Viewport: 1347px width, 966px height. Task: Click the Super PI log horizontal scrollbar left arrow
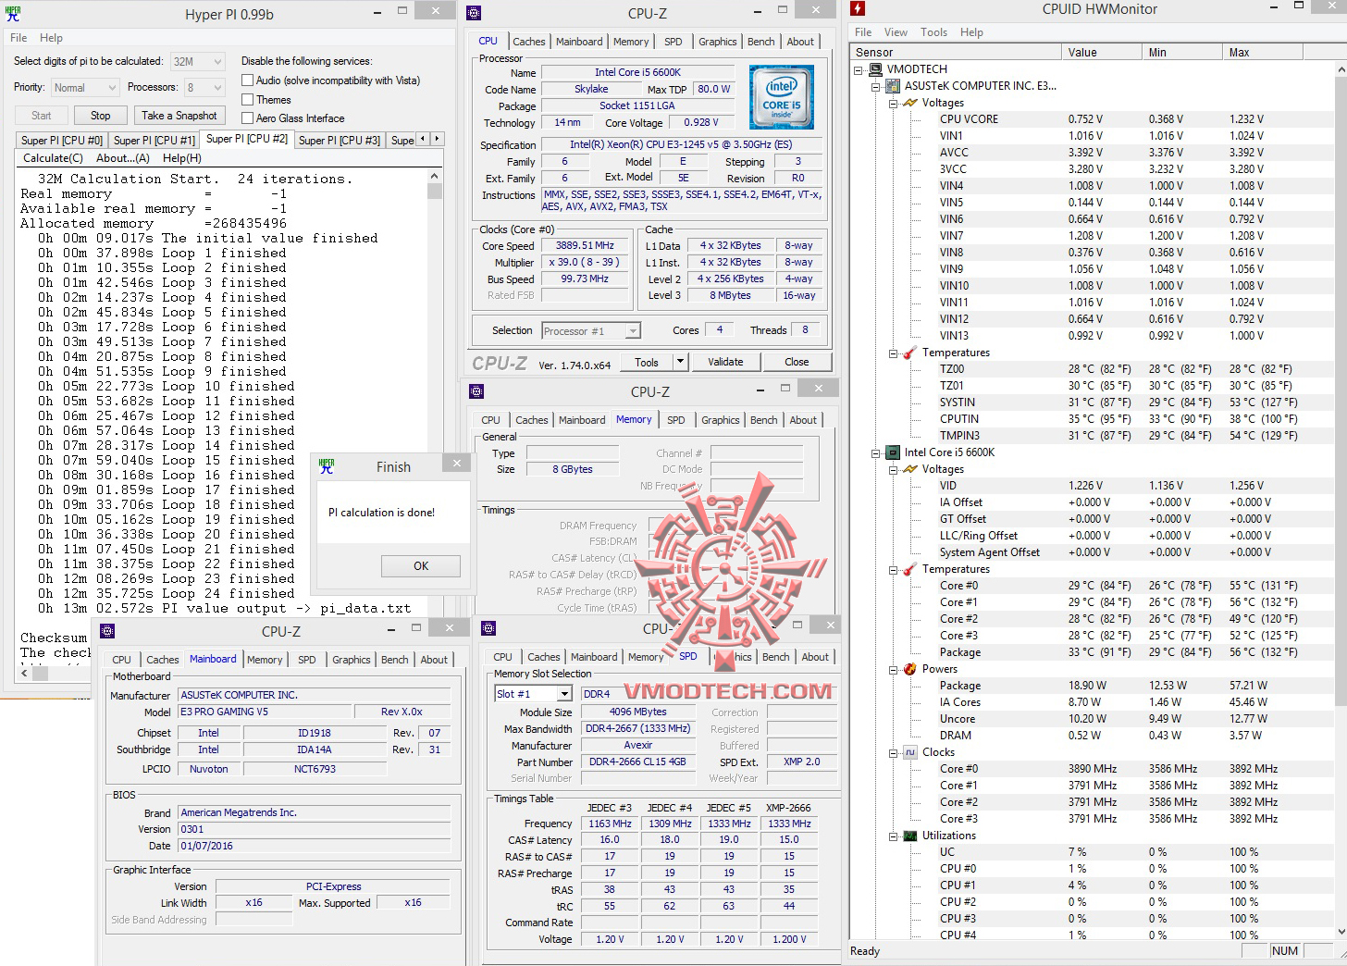[x=25, y=674]
